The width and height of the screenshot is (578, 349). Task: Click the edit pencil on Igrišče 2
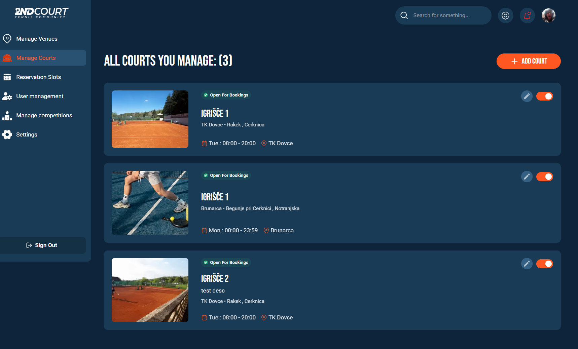pyautogui.click(x=527, y=264)
